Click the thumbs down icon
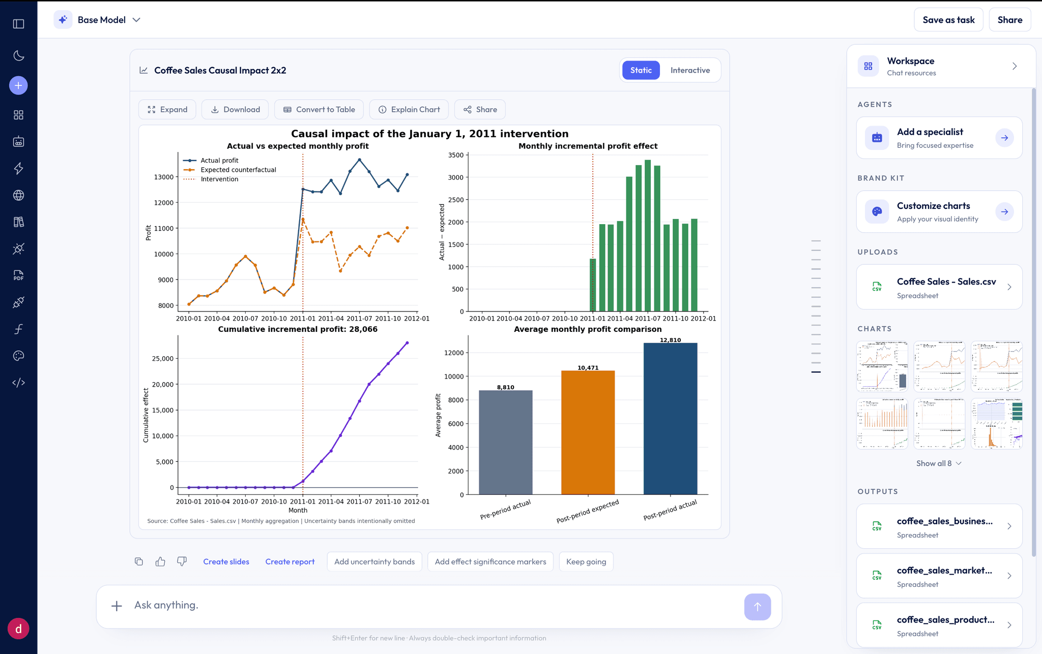 point(182,562)
